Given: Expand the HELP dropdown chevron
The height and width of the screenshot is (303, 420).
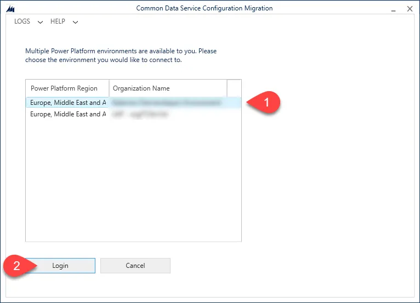Looking at the screenshot, I should point(75,23).
